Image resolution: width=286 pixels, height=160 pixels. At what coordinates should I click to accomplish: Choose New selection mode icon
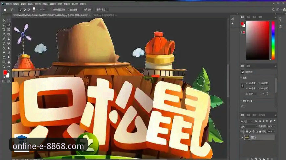click(x=20, y=10)
